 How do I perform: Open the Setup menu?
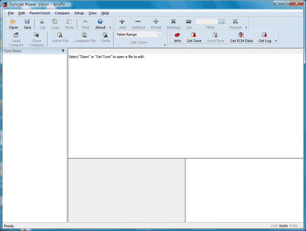coord(79,13)
